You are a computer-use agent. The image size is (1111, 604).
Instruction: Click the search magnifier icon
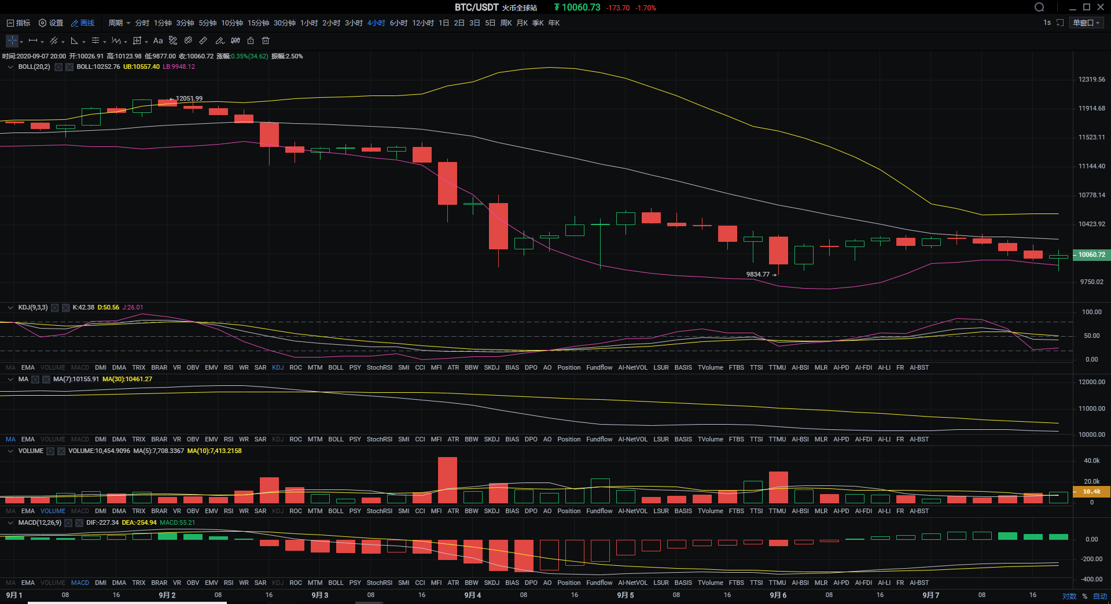click(x=1039, y=8)
